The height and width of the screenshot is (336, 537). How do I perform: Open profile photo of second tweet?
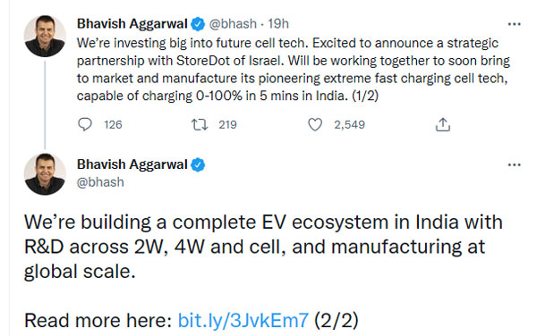pos(45,174)
